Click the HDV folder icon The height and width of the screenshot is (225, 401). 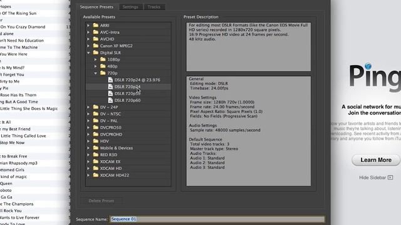96,141
